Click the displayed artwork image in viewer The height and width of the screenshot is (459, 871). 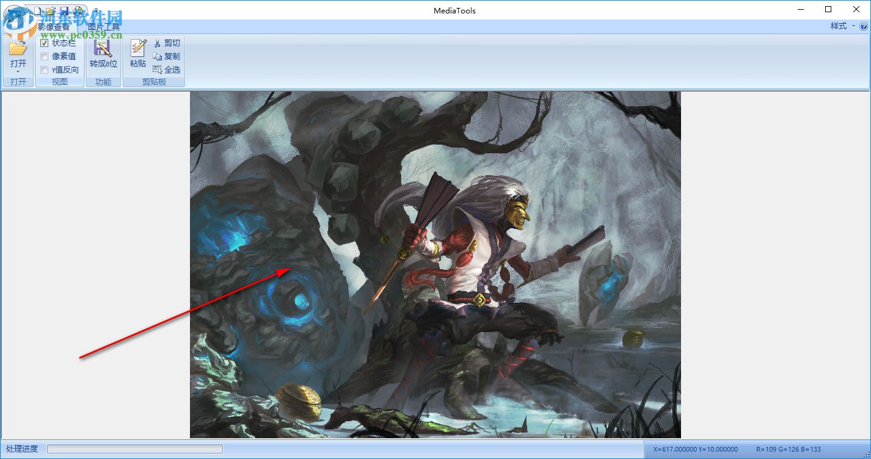435,265
